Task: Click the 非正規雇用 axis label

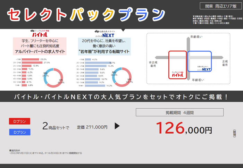Action: click(153, 64)
